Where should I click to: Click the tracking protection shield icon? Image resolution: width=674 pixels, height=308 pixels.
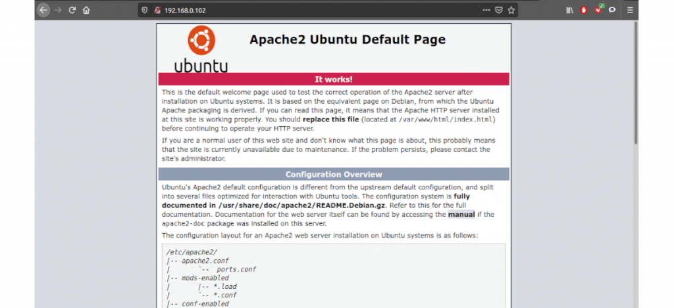[x=145, y=10]
